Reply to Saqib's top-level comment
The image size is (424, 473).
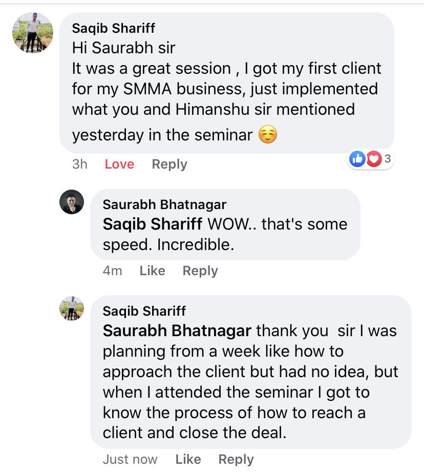[169, 164]
